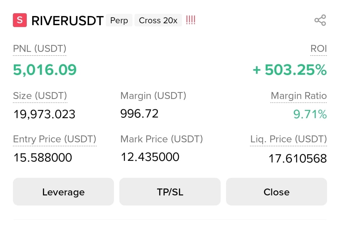Open the RIVERUSDT pair title
The image size is (340, 229).
67,21
